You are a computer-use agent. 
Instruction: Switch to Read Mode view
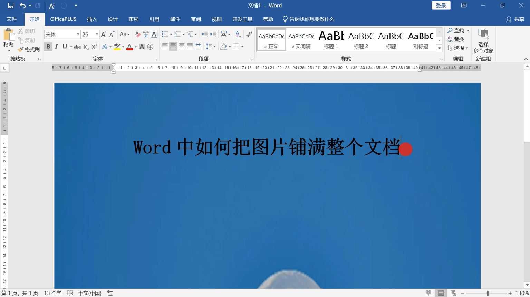coord(428,293)
